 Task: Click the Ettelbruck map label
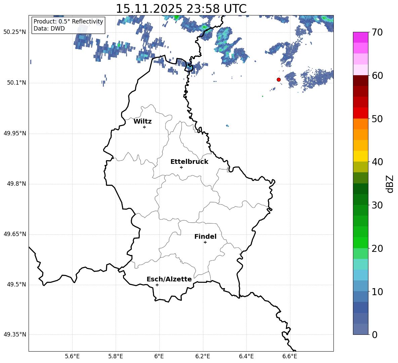click(x=189, y=162)
